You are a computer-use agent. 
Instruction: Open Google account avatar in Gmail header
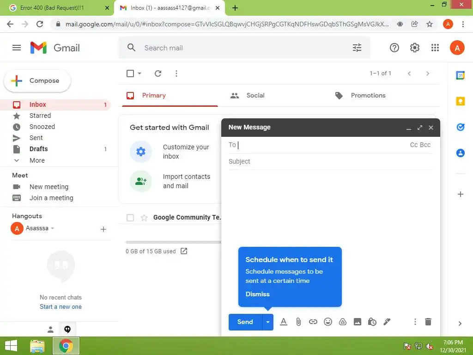tap(457, 48)
